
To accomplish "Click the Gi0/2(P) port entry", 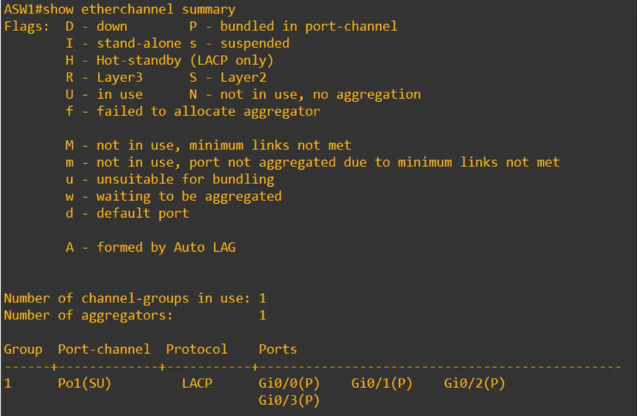I will (475, 384).
